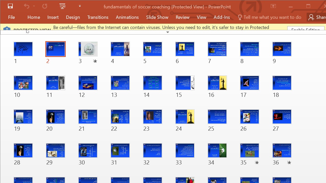Screen dimensions: 326x183
Task: Select slide 3 thumbnail
Action: [88, 49]
